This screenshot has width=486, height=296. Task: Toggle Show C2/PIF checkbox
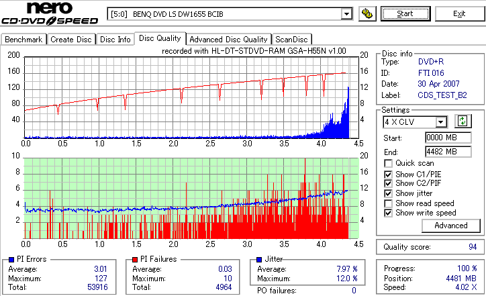pos(388,183)
